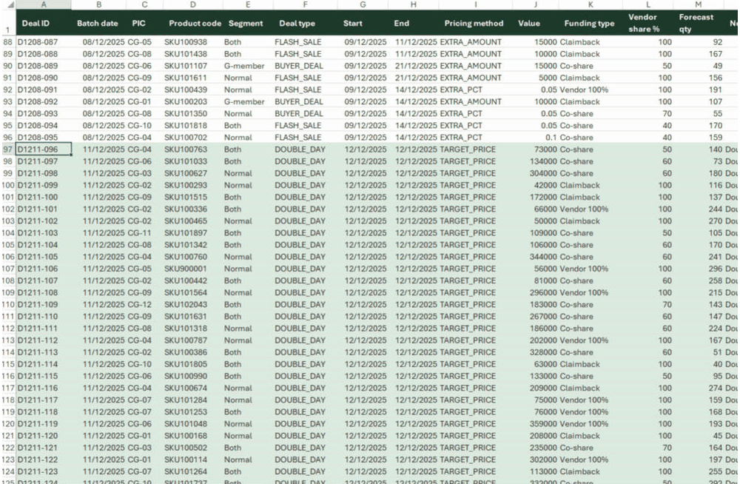Click value 73000 in row D1211-096
This screenshot has height=484, width=740.
coord(545,149)
